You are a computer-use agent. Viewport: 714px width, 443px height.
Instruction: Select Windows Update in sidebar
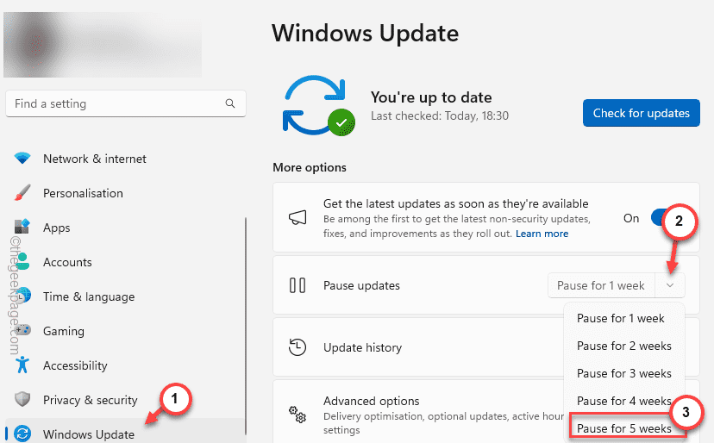click(x=125, y=432)
